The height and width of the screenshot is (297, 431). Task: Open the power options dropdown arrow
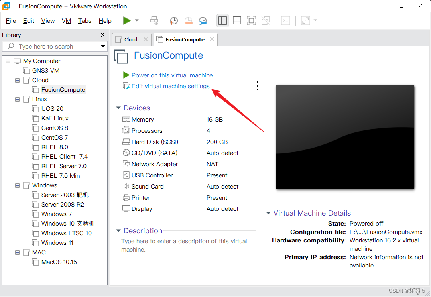[x=137, y=21]
